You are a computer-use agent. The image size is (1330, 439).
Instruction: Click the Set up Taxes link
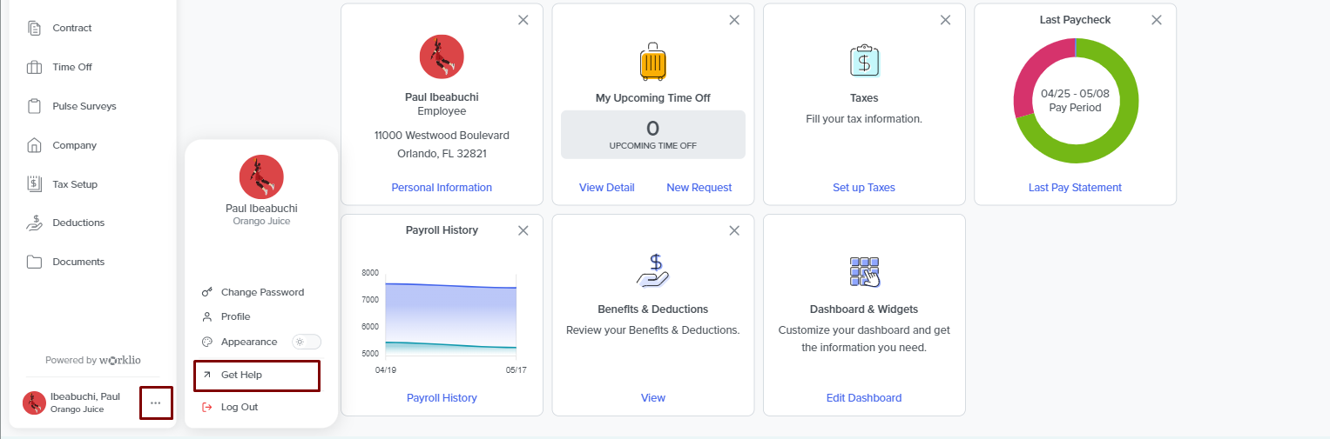(863, 188)
